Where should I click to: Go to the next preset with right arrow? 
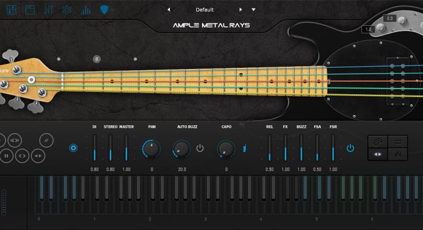pyautogui.click(x=241, y=10)
